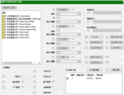
Task: Click the 编号 column header
Action: click(x=73, y=75)
